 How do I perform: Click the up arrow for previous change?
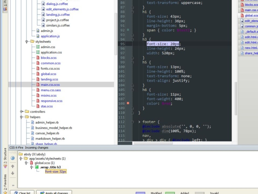coord(13,166)
